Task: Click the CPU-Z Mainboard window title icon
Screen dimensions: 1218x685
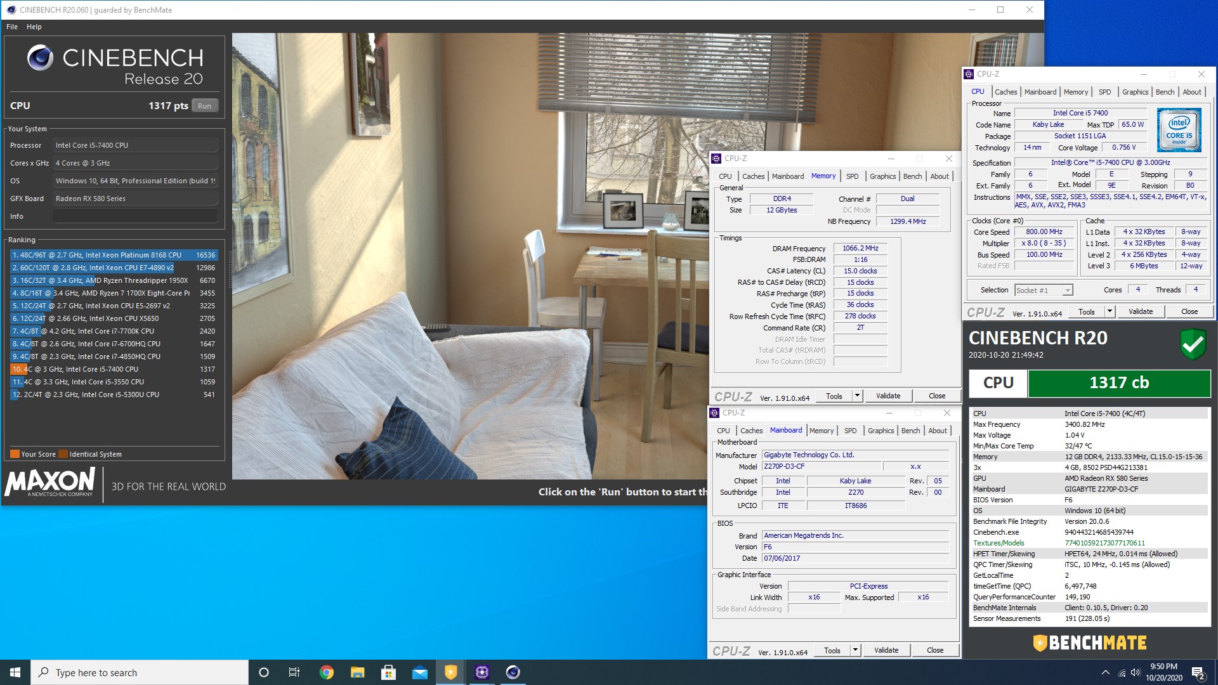Action: (714, 413)
